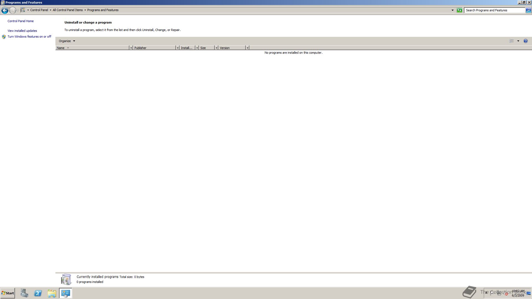The width and height of the screenshot is (532, 299).
Task: Open Windows Explorer folder icon in taskbar
Action: 52,293
